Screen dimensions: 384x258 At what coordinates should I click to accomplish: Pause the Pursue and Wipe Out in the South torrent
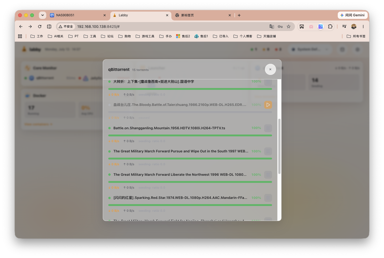[268, 151]
